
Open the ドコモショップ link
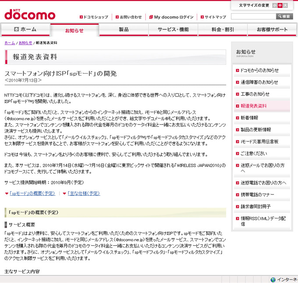click(x=96, y=17)
